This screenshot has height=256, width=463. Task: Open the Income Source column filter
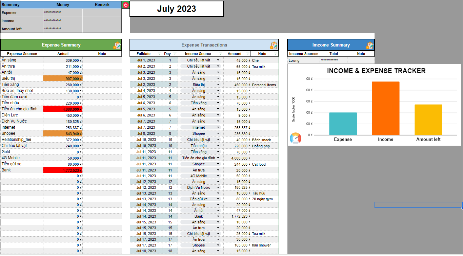pos(221,54)
